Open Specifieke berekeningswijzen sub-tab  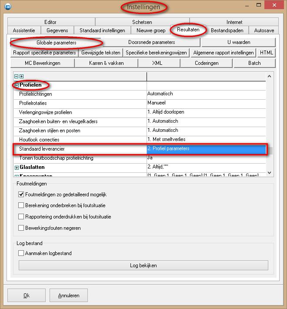[156, 53]
